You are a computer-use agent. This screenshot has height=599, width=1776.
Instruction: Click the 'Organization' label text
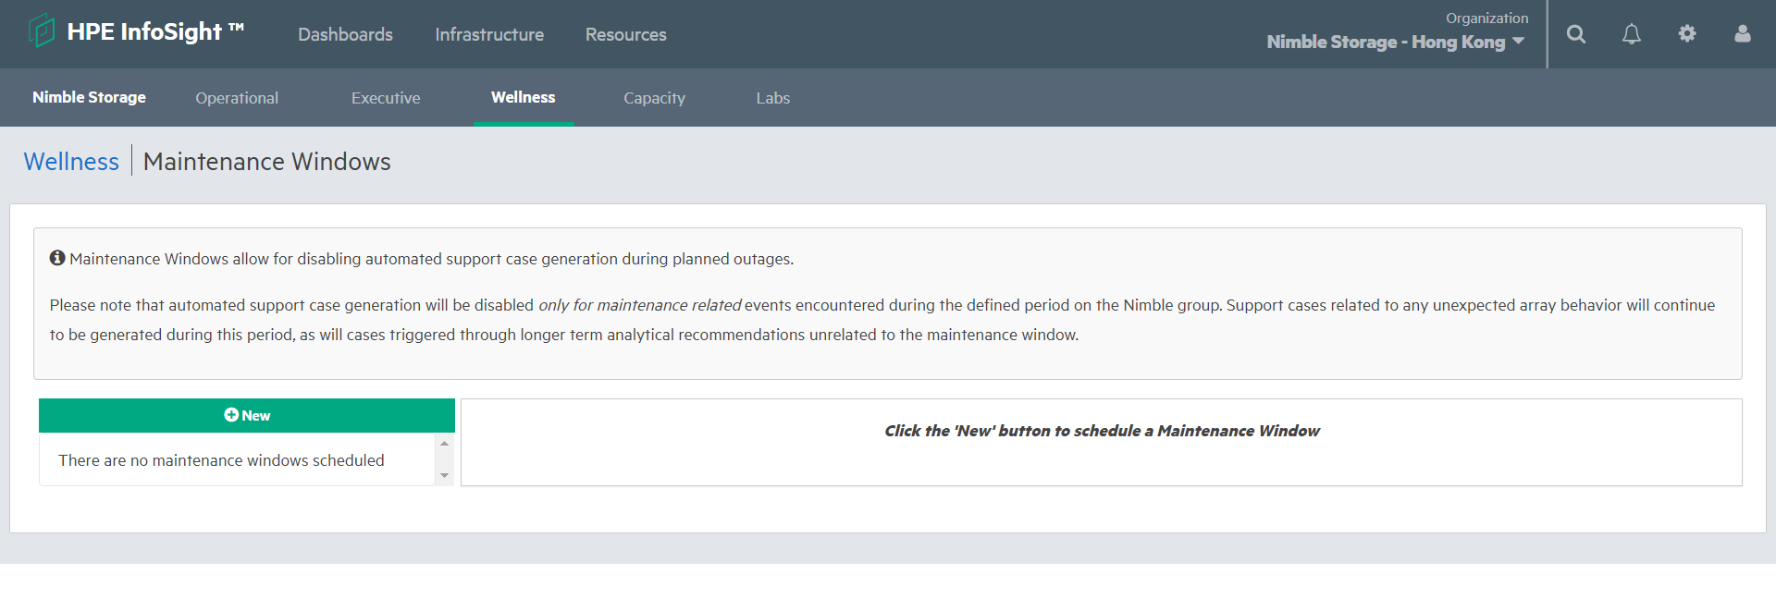(1486, 18)
